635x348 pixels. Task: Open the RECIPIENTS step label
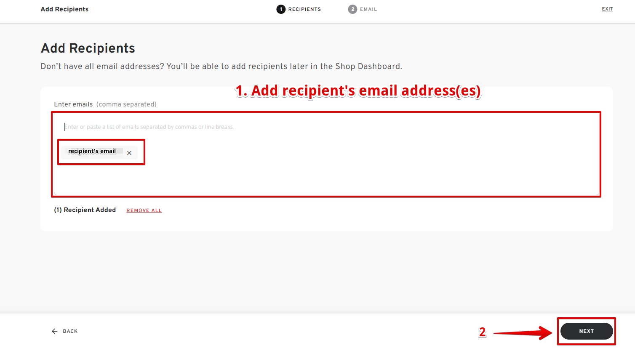pos(304,9)
